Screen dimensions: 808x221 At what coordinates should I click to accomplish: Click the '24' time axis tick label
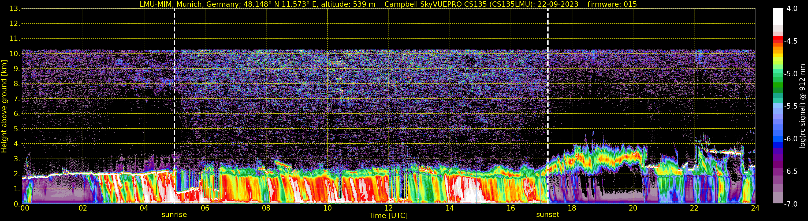tap(755, 208)
